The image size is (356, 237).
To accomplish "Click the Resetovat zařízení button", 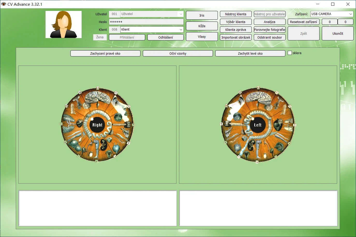I will 303,22.
